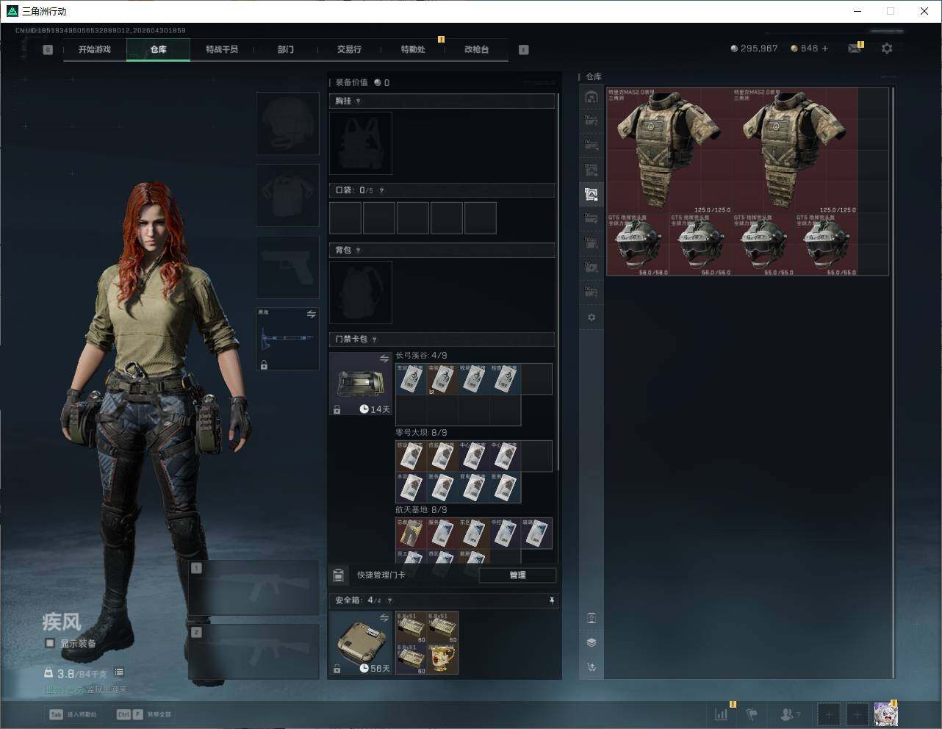942x729 pixels.
Task: Open the first warehouse category icon
Action: (x=592, y=97)
